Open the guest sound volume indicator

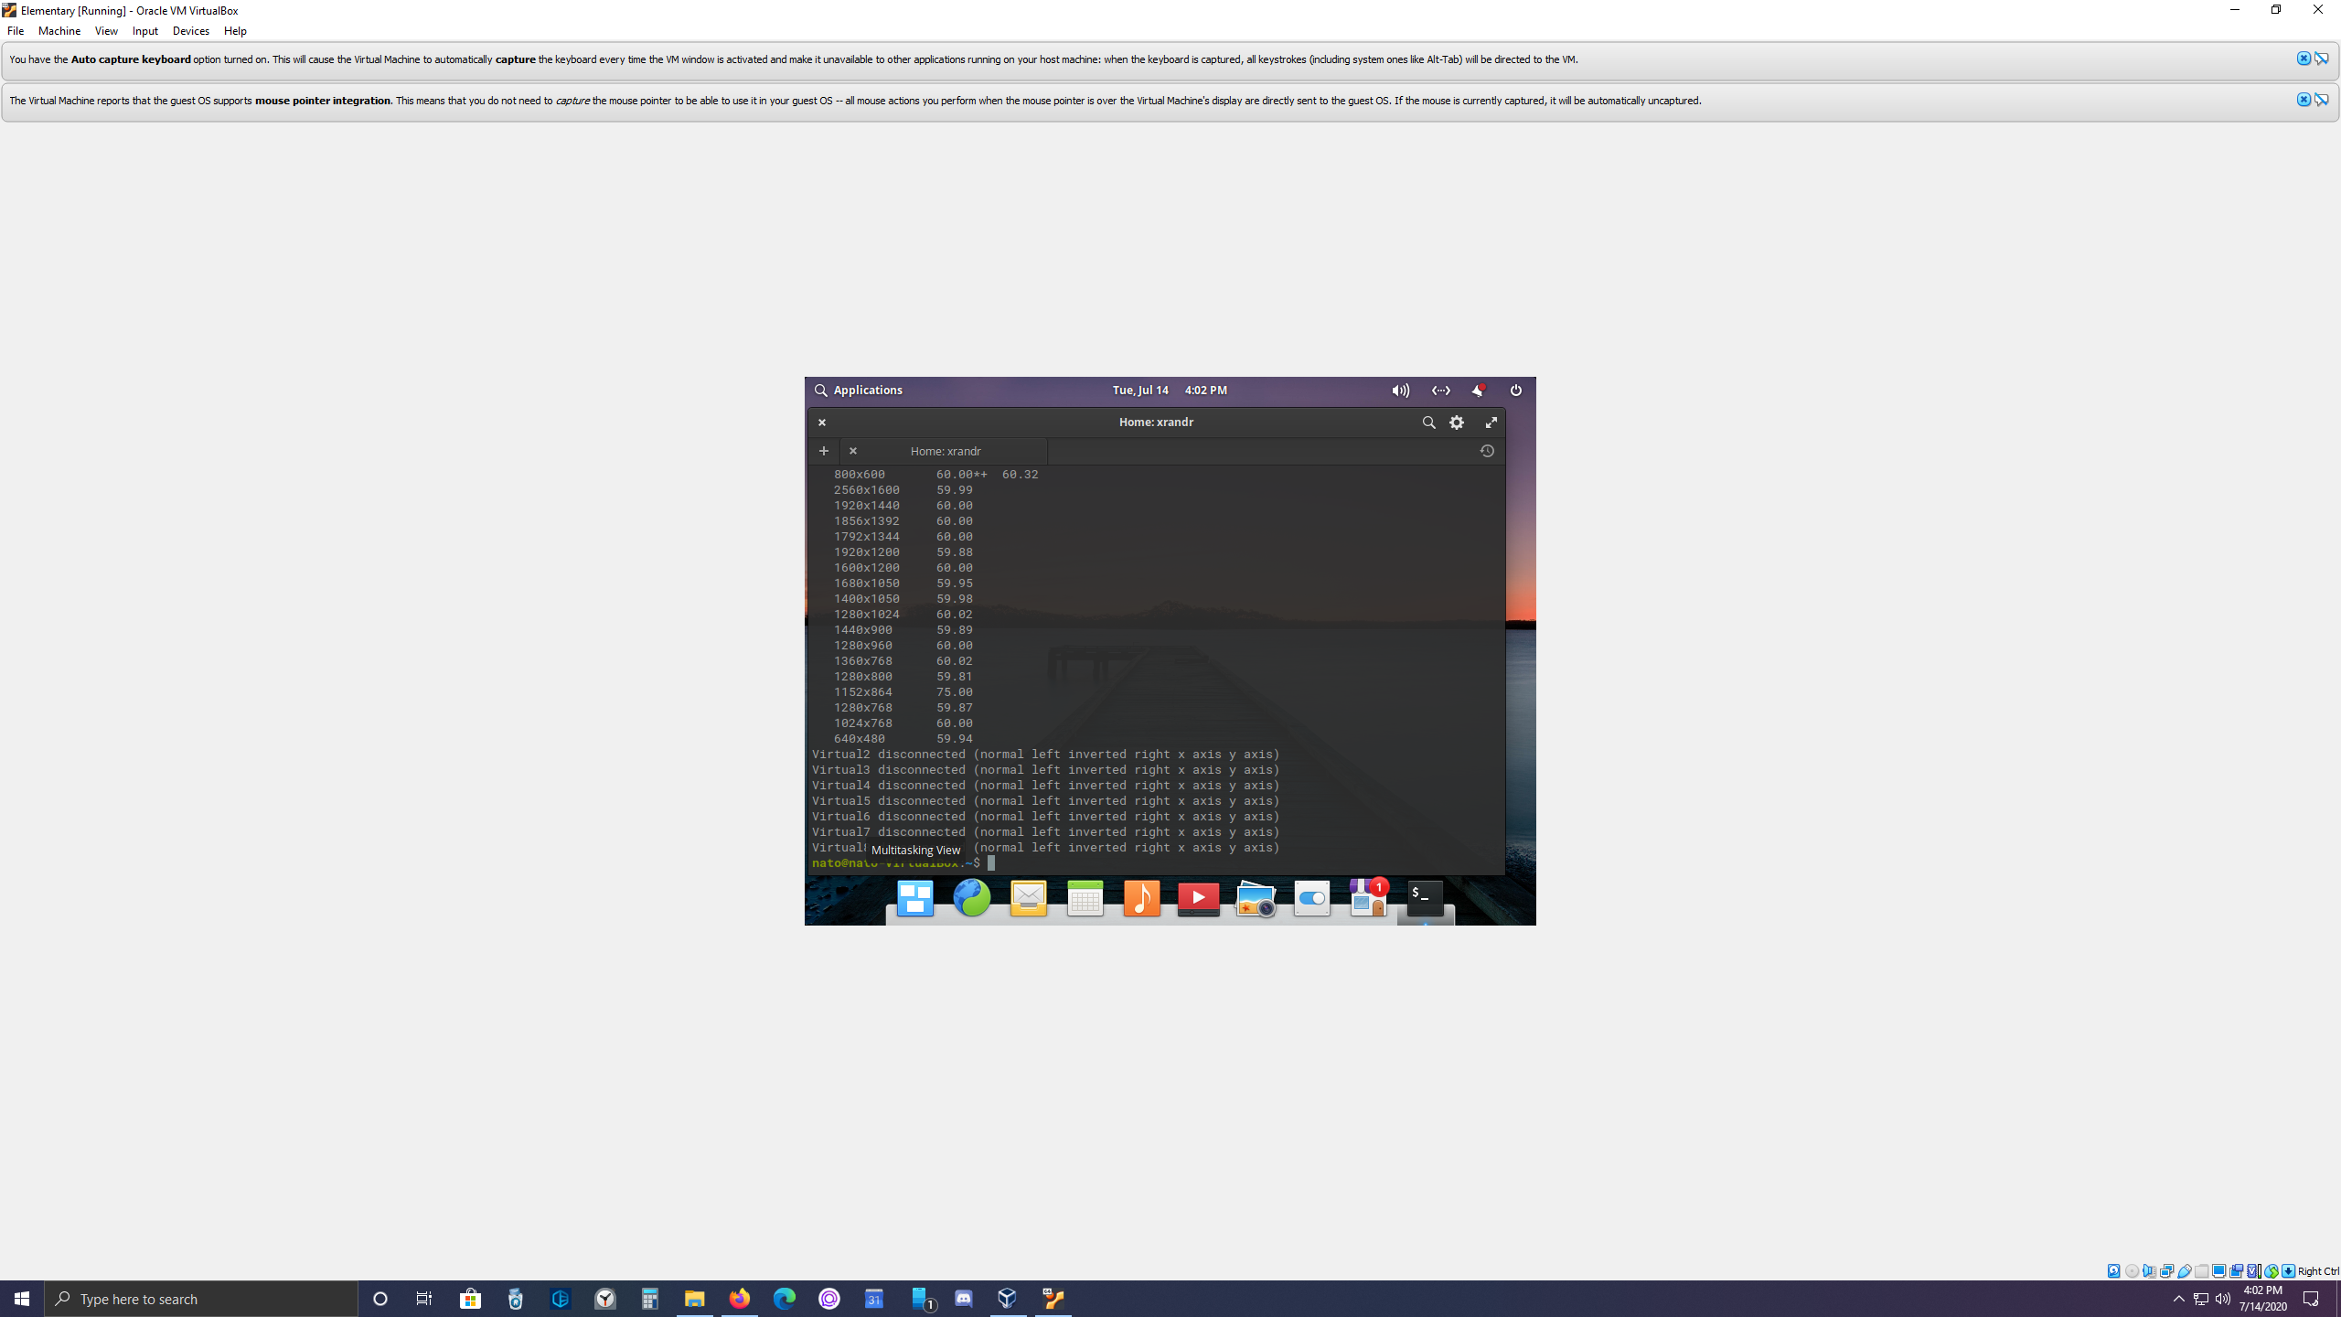1400,391
